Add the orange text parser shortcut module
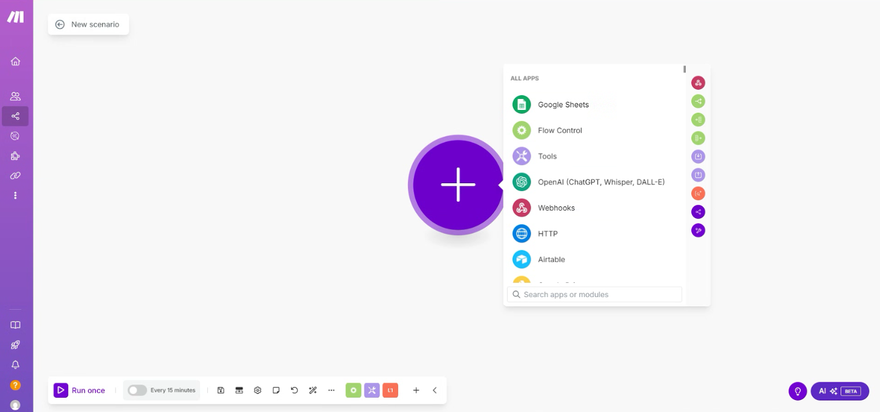Screen dimensions: 880x412 [x=698, y=194]
